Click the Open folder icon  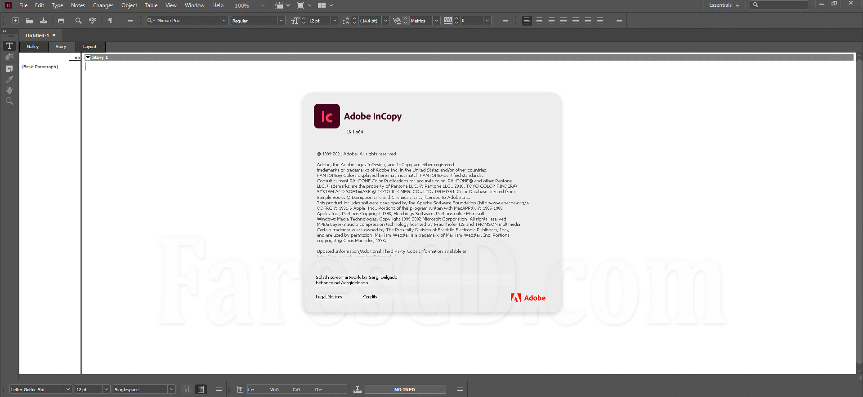point(30,21)
